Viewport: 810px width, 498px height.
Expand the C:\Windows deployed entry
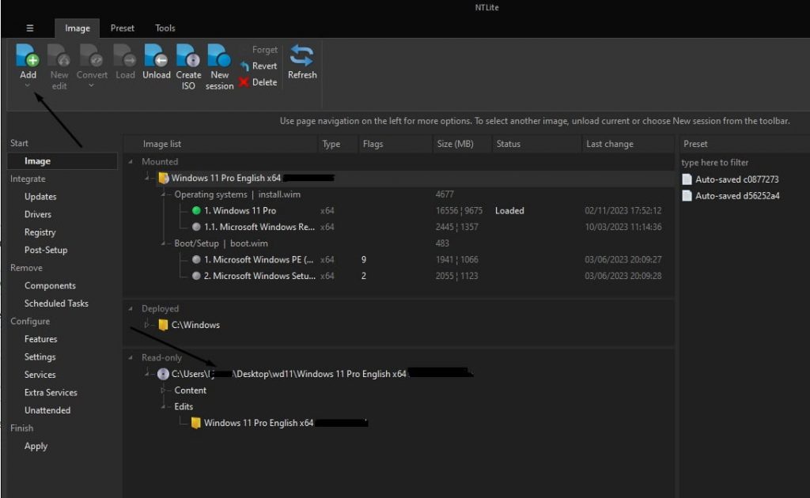click(146, 325)
